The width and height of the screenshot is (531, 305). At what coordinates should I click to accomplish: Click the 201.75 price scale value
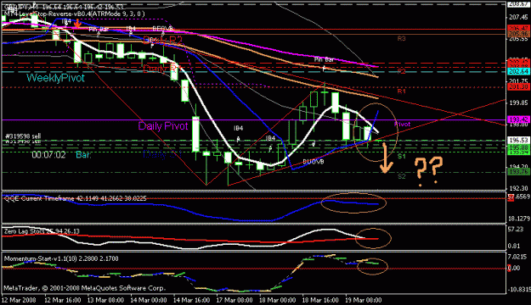tap(518, 81)
